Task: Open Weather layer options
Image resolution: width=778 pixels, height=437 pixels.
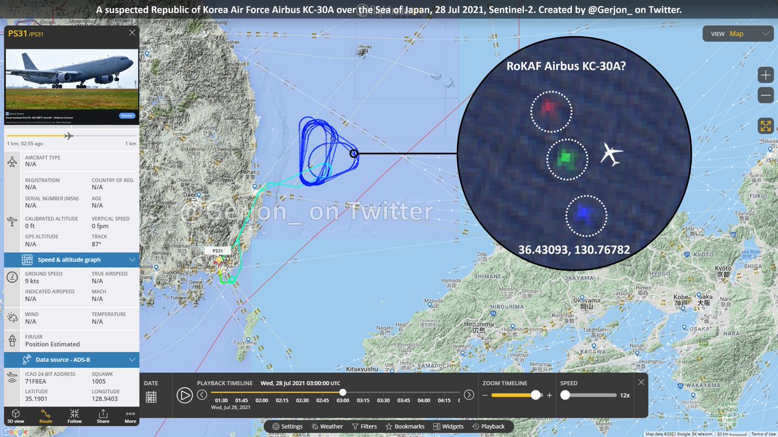Action: pyautogui.click(x=327, y=427)
